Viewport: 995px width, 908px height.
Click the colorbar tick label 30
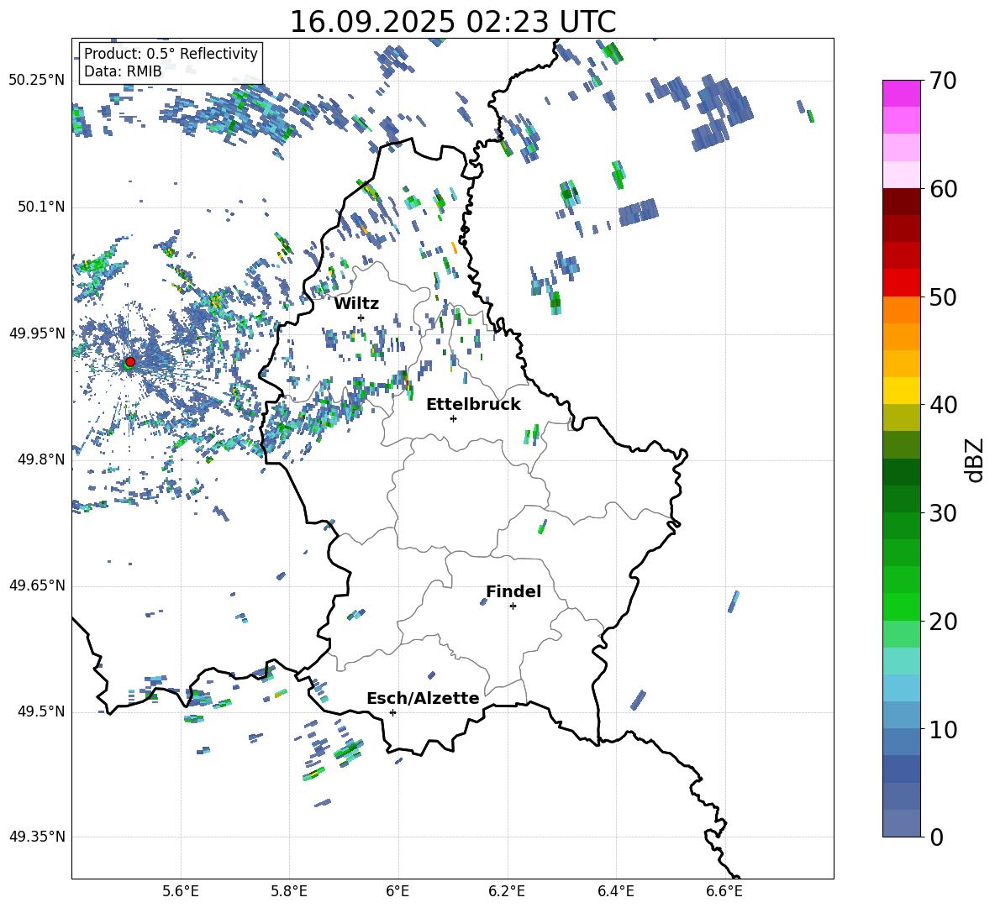tap(943, 513)
